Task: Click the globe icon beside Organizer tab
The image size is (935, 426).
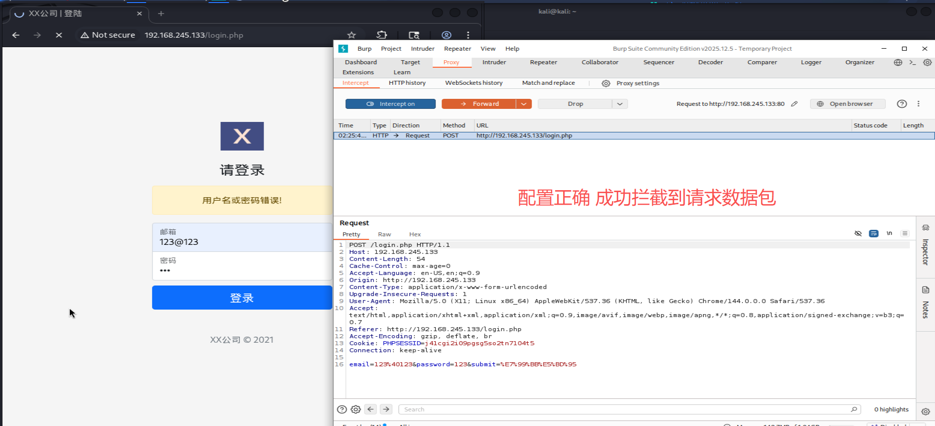Action: pos(898,63)
